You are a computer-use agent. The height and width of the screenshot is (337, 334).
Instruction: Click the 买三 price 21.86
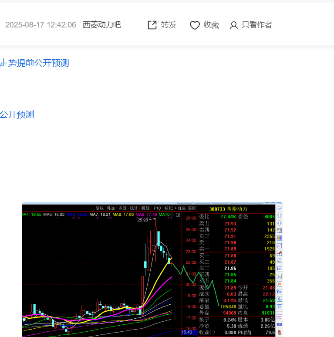coord(230,268)
